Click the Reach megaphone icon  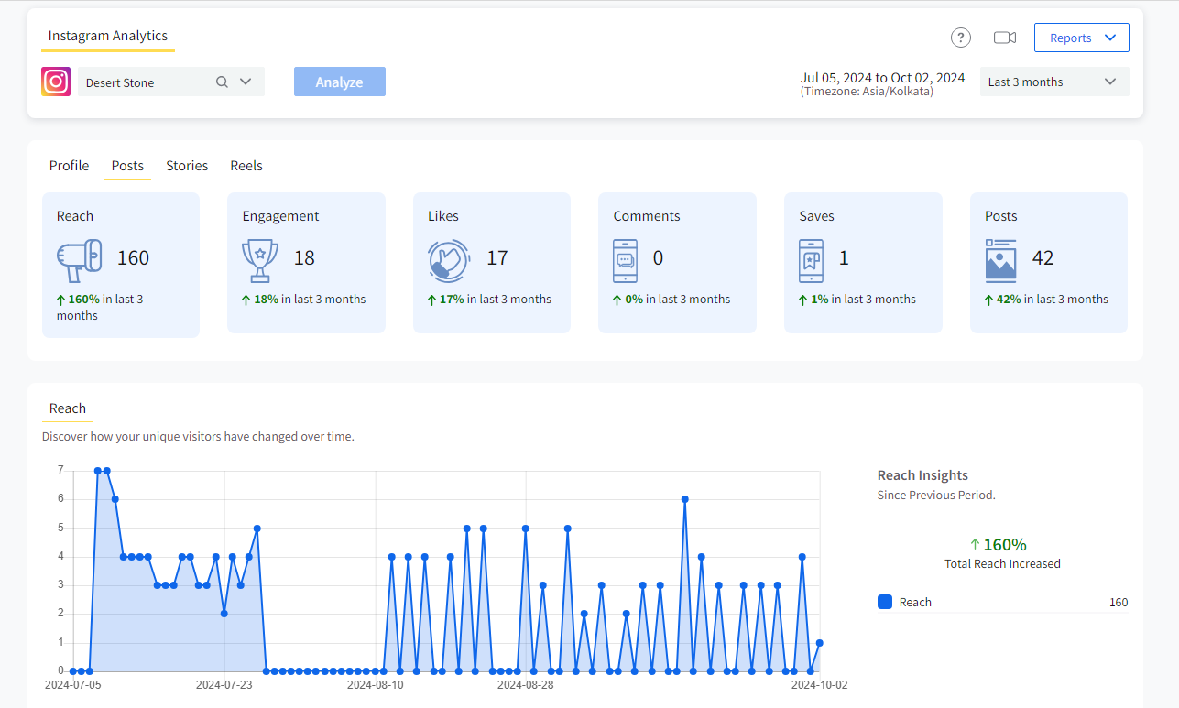click(x=79, y=260)
